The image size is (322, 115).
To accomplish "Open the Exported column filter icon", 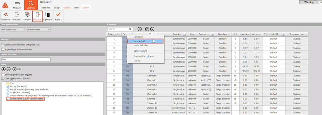I will [131, 34].
